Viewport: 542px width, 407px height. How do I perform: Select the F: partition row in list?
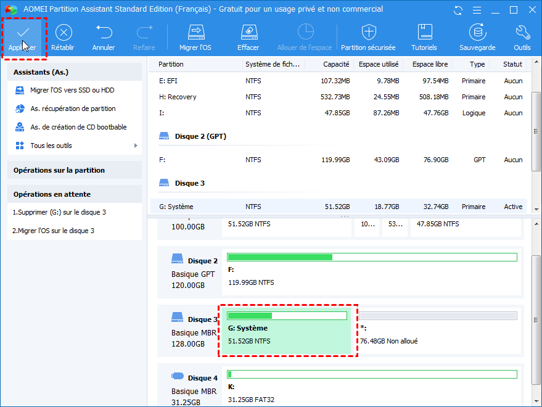(x=339, y=160)
